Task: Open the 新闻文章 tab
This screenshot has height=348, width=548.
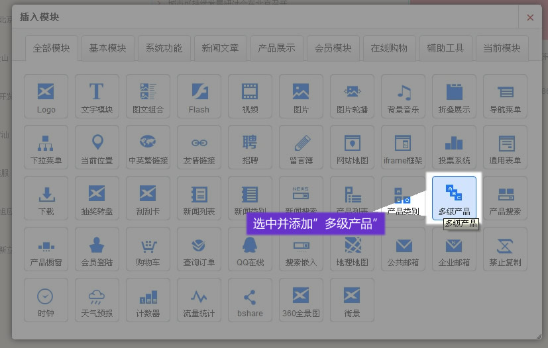Action: [x=220, y=48]
